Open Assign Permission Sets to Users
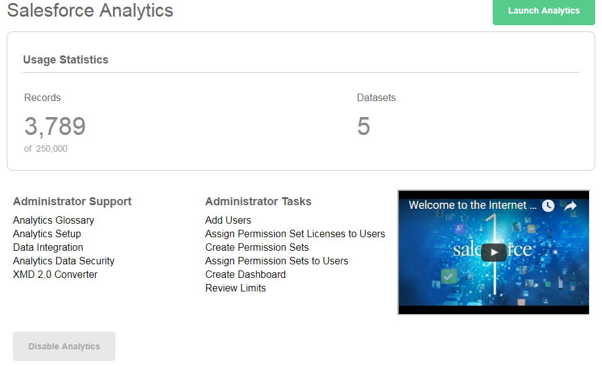This screenshot has width=602, height=366. click(x=277, y=261)
